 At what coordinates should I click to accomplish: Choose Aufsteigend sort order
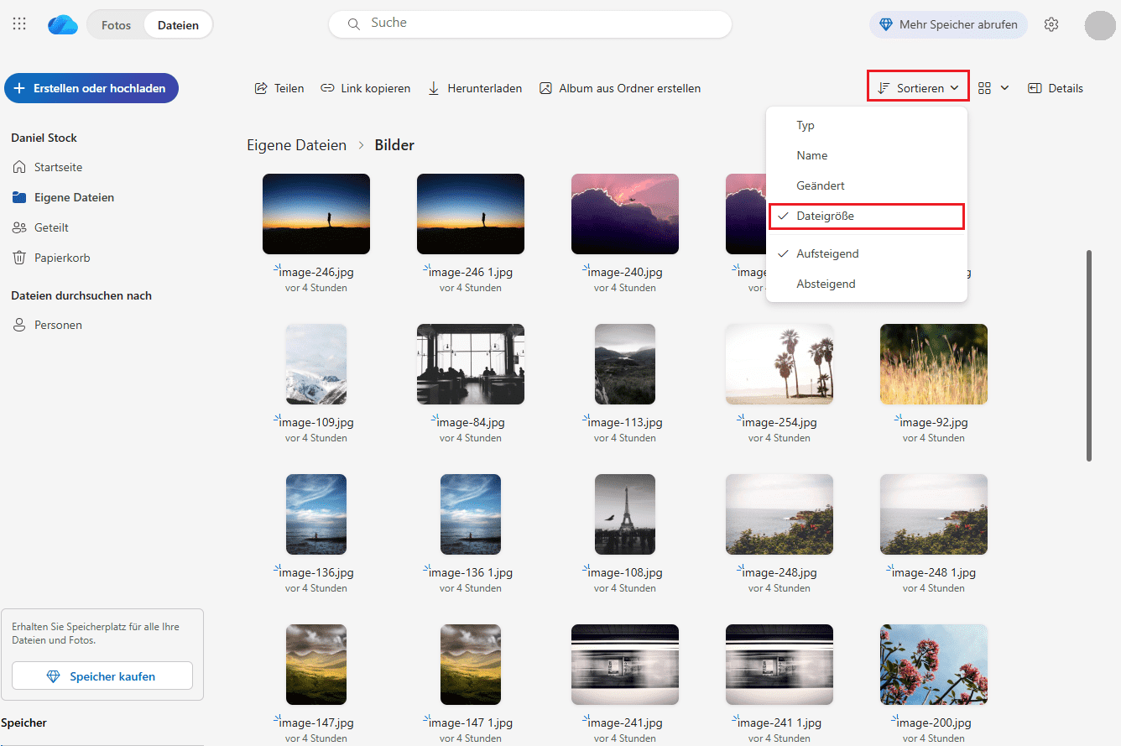tap(826, 253)
